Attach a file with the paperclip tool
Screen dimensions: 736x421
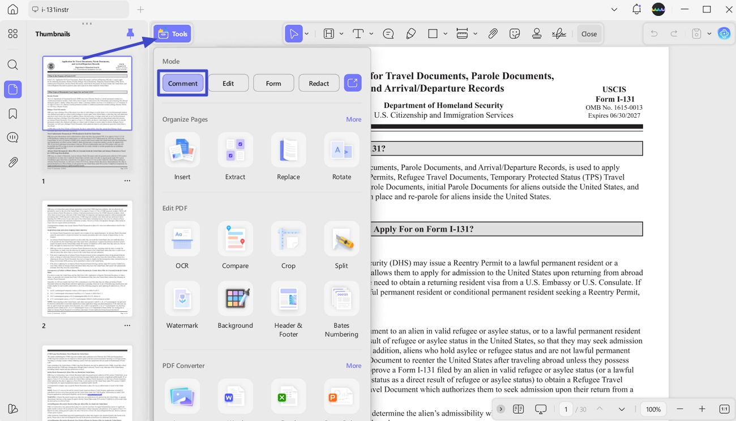(493, 34)
